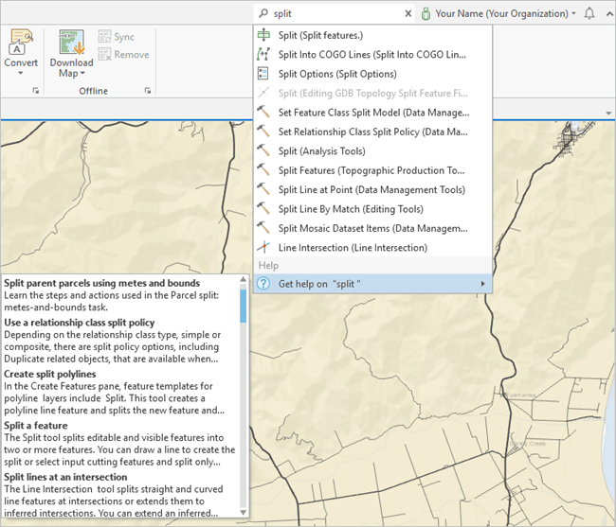Click the help list scroll up arrow
Image resolution: width=616 pixels, height=527 pixels.
244,279
